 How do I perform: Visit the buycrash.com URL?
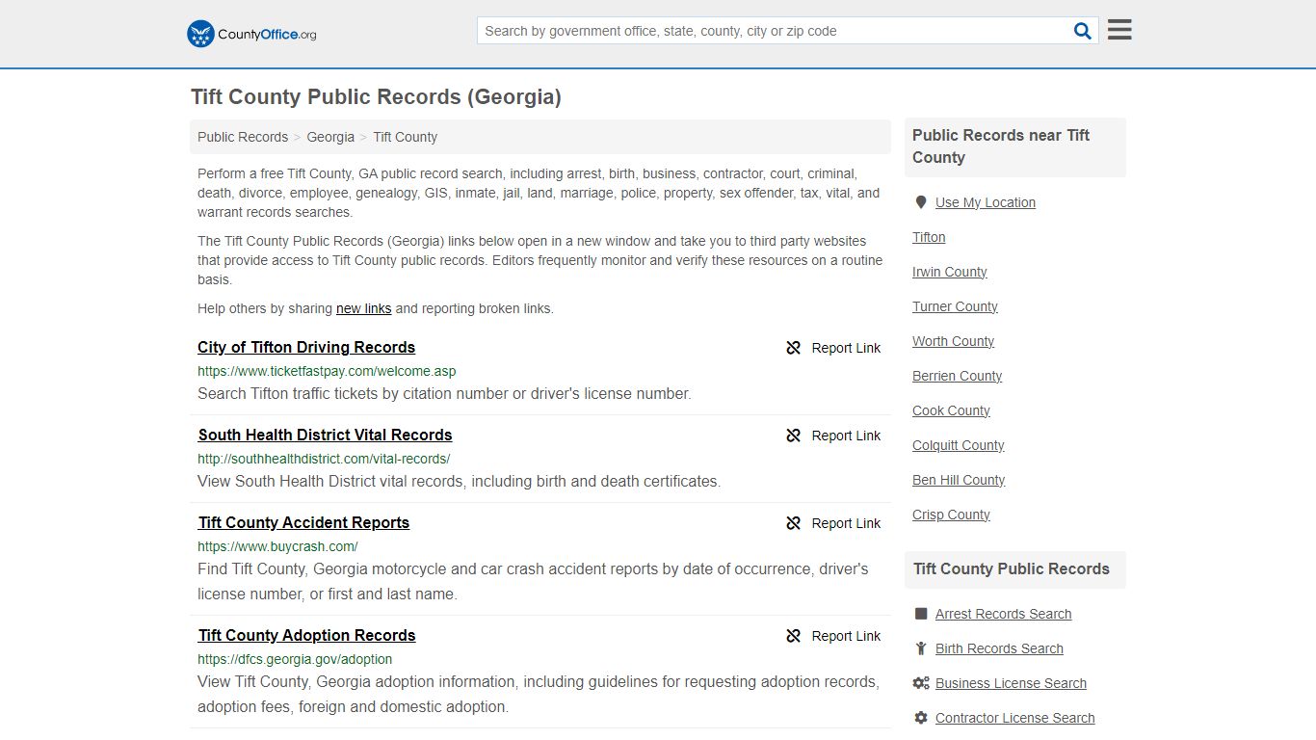pyautogui.click(x=277, y=546)
